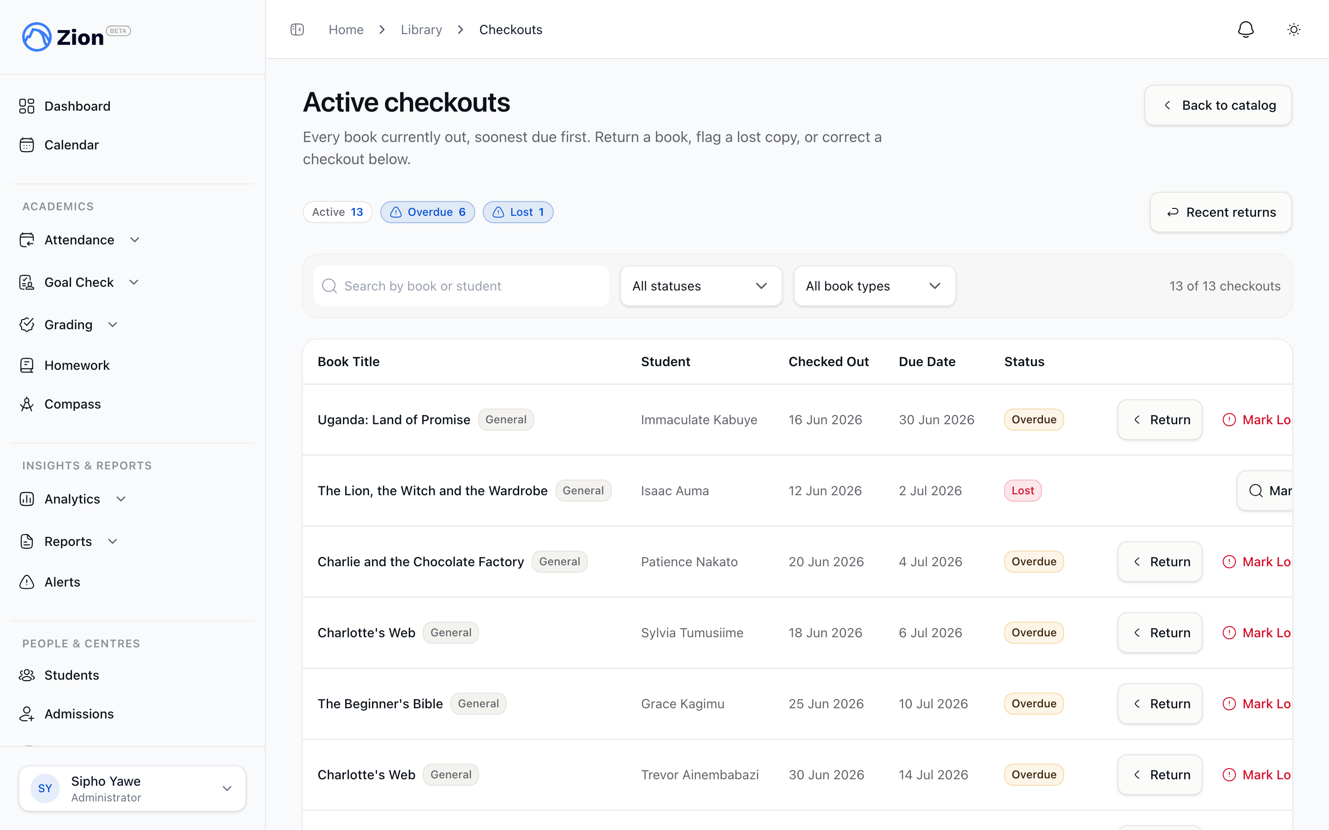Click the Homework sidebar icon
The height and width of the screenshot is (830, 1329).
(27, 366)
